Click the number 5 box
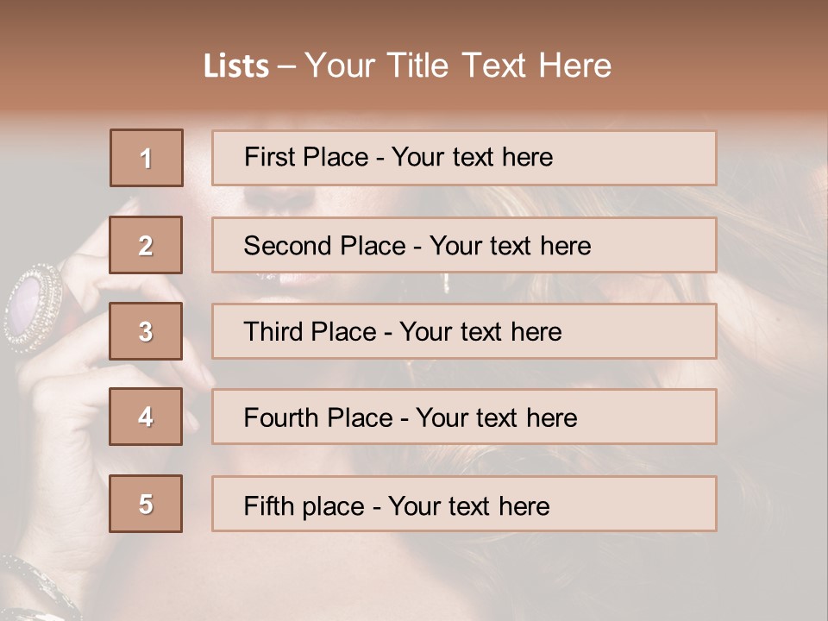 click(147, 504)
